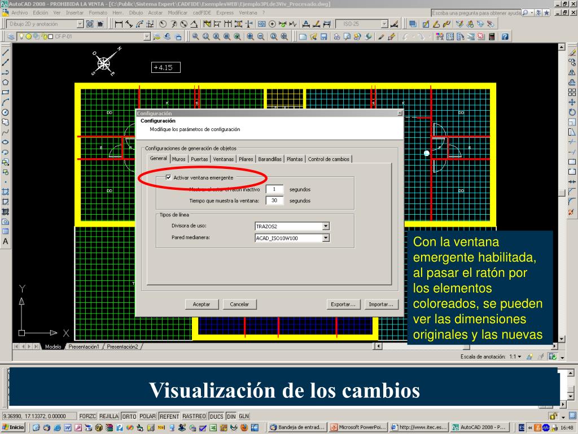Select the Aligned dimension tool
578x434 pixels.
pos(129,24)
